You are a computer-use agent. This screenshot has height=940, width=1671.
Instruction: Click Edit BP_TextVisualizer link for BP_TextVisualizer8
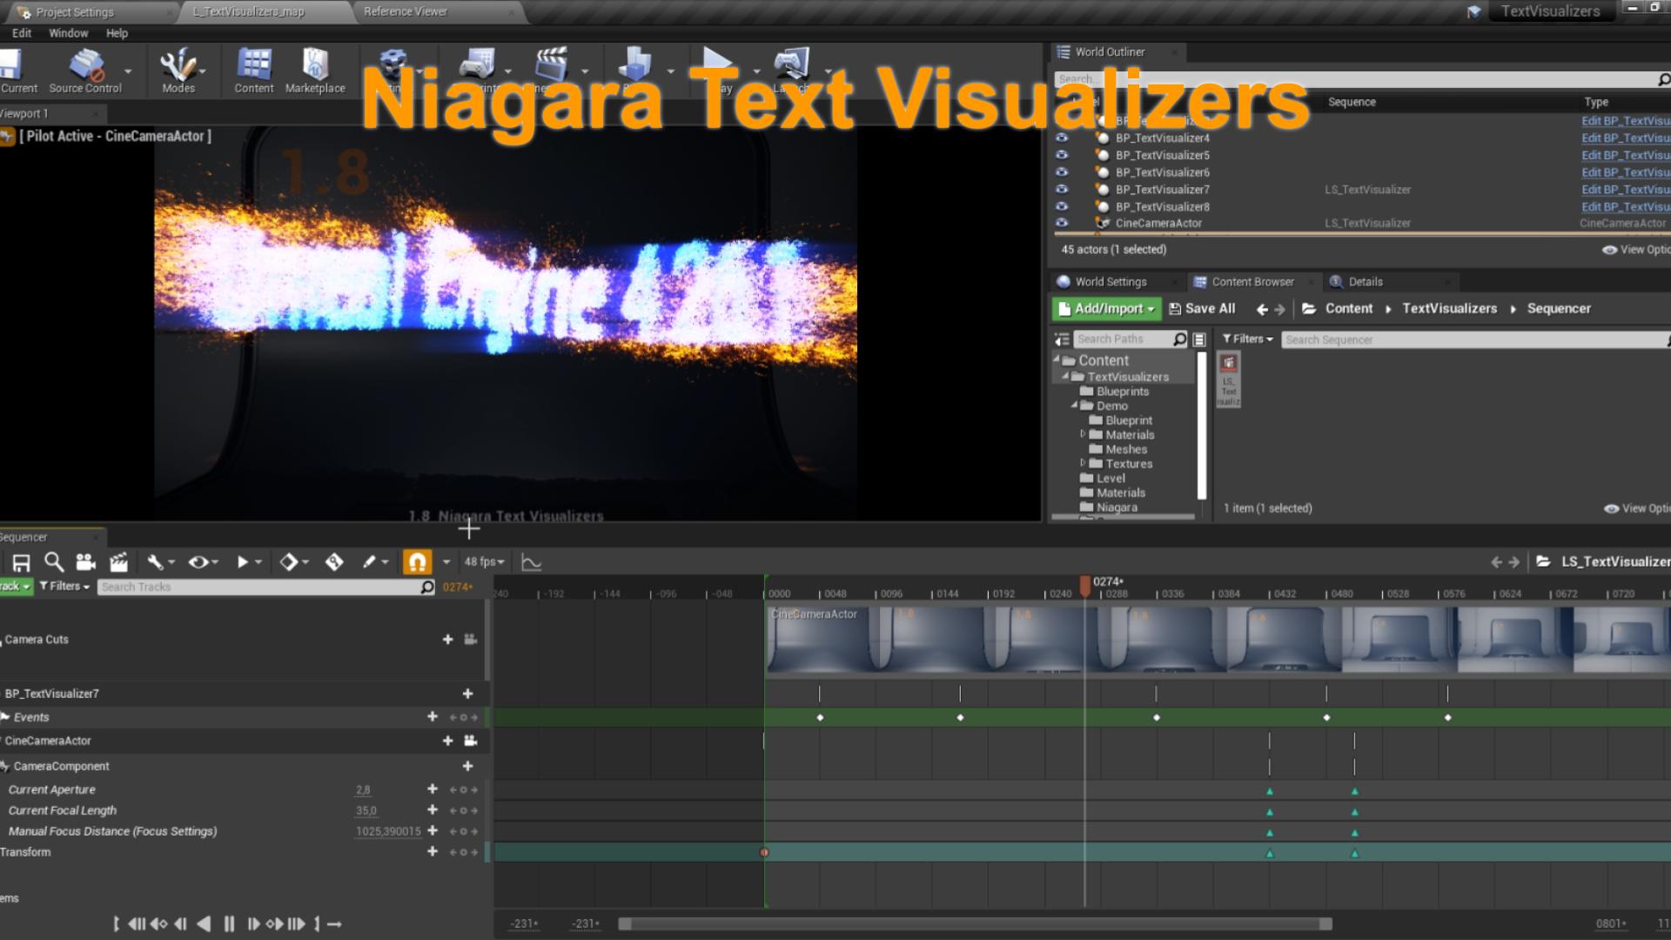[x=1624, y=206]
